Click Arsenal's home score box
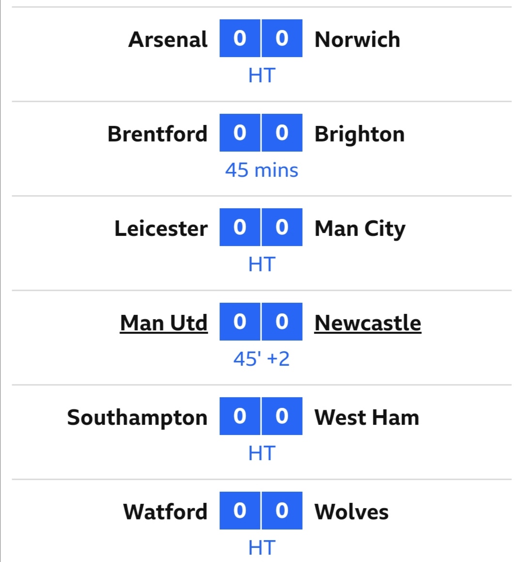523x562 pixels. point(240,38)
